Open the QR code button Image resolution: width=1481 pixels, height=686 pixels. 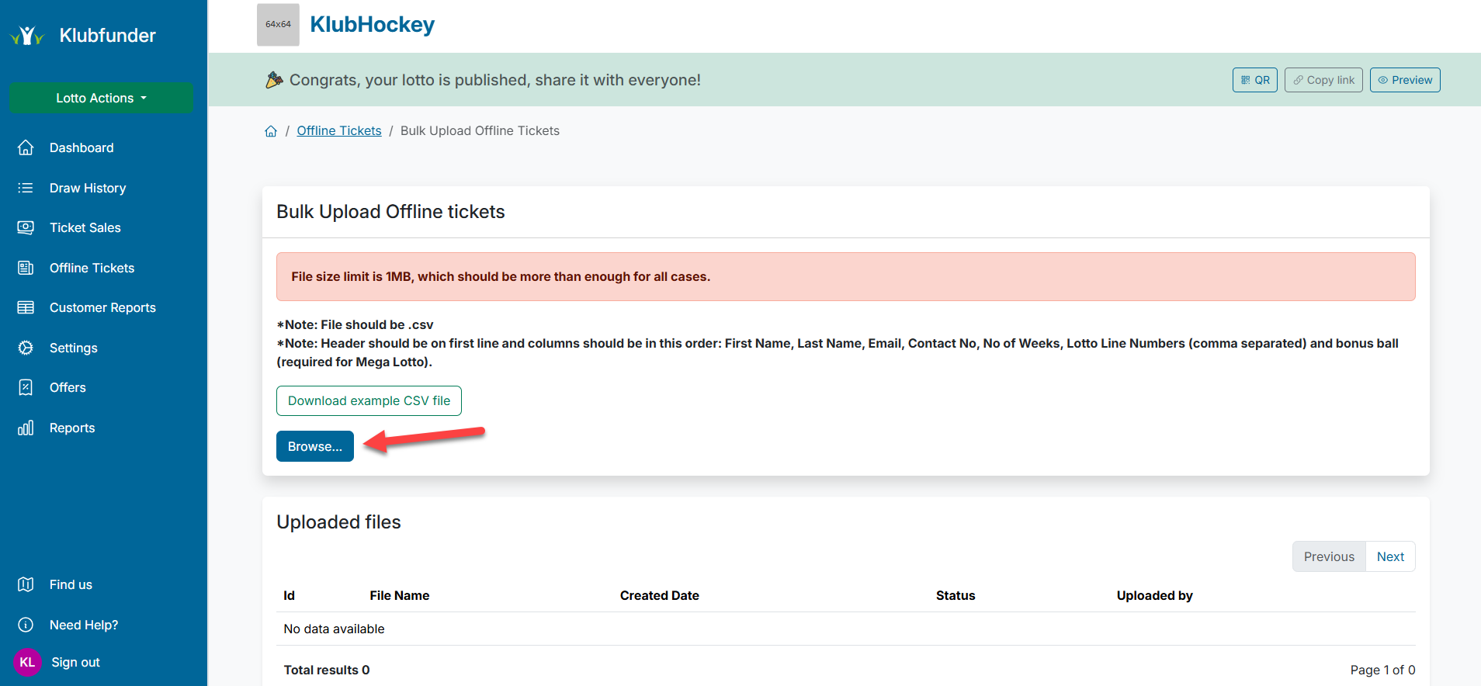click(x=1254, y=80)
